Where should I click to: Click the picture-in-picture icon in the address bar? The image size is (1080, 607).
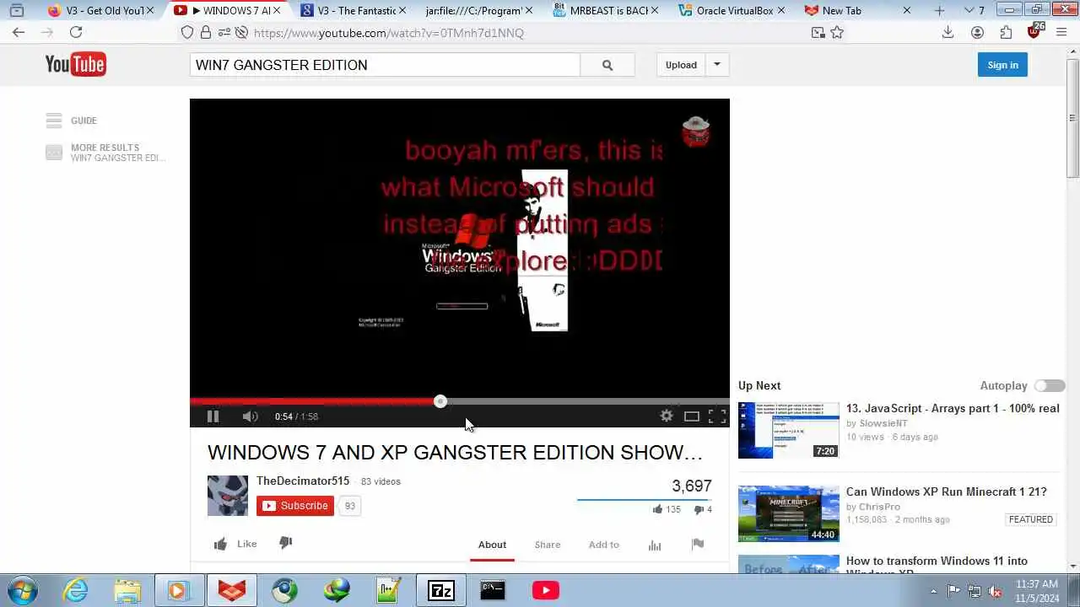(818, 32)
